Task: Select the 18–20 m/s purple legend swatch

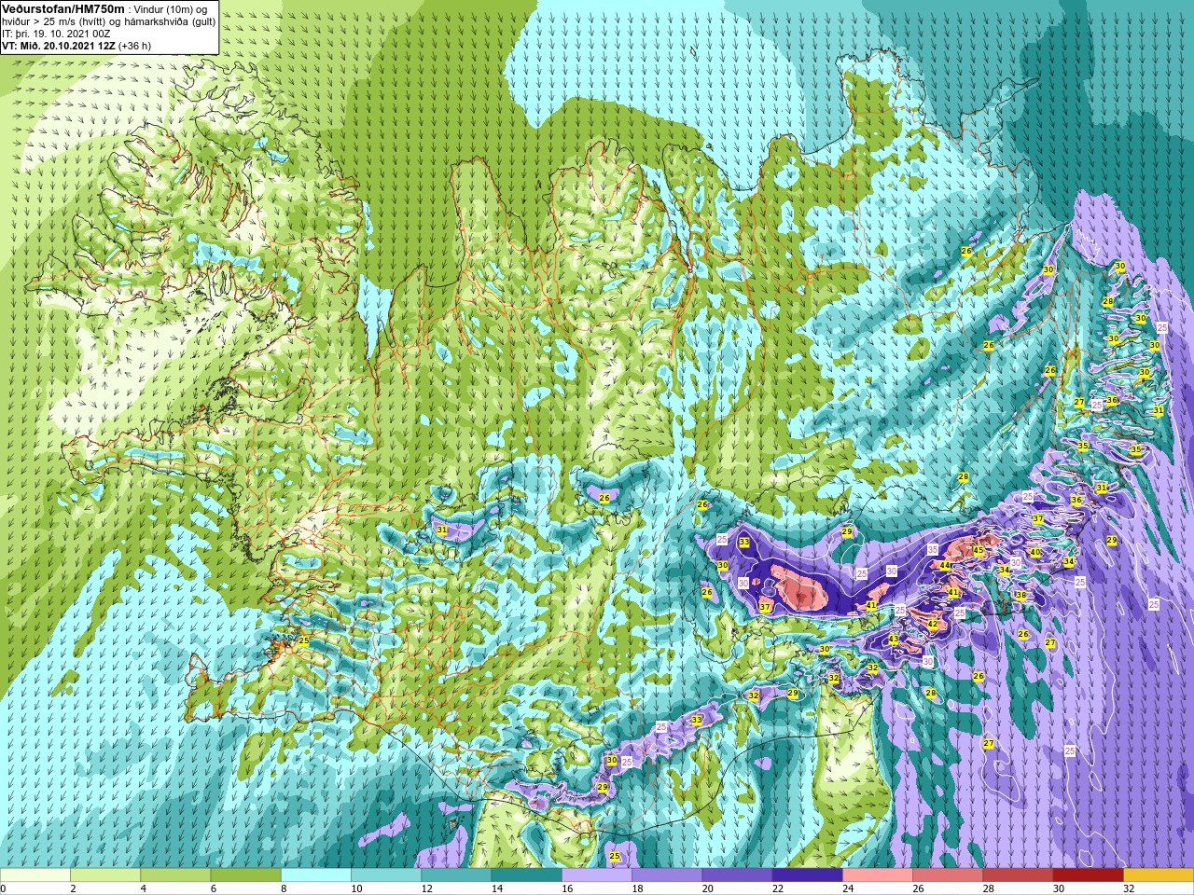Action: [667, 874]
